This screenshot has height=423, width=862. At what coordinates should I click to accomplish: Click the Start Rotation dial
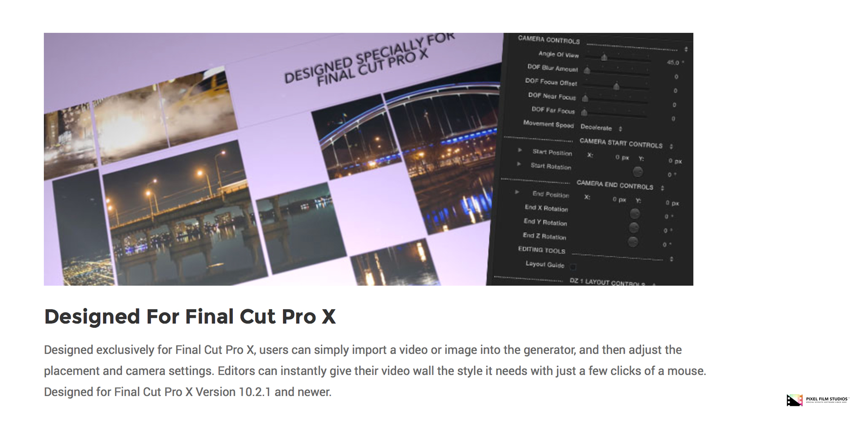tap(637, 172)
